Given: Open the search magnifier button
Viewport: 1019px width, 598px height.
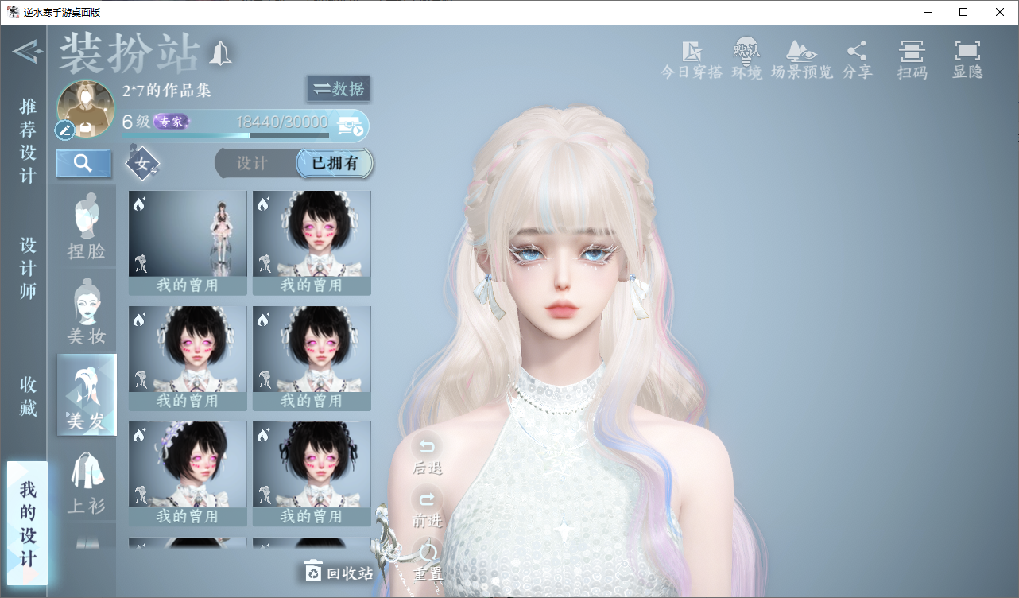Looking at the screenshot, I should (83, 163).
